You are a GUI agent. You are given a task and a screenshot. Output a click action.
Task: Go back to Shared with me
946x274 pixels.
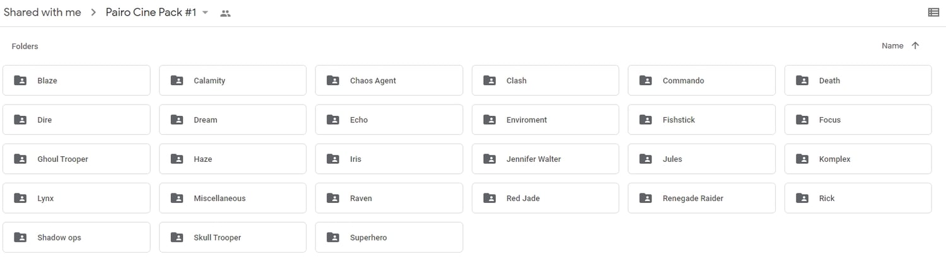42,13
